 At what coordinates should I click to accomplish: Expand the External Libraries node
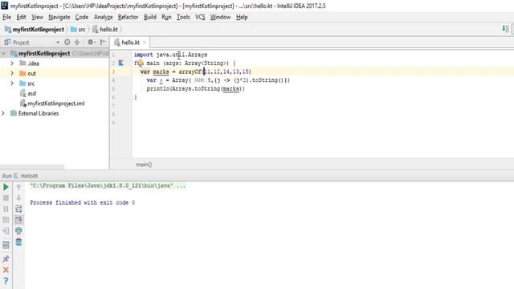(x=3, y=113)
